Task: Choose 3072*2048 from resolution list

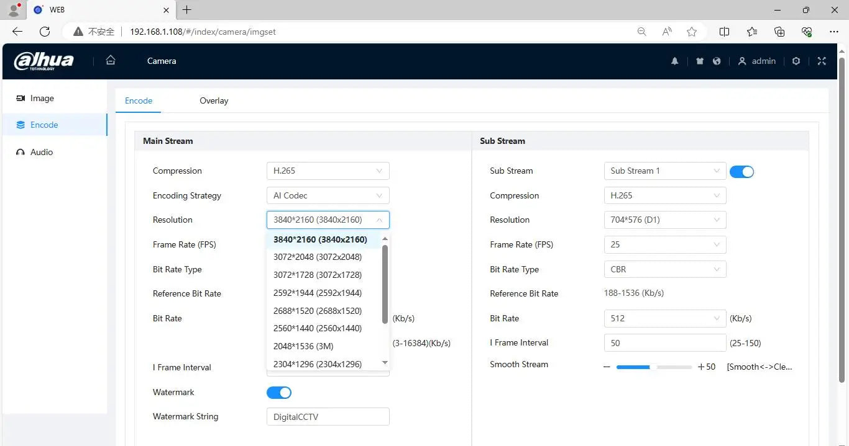Action: click(317, 257)
